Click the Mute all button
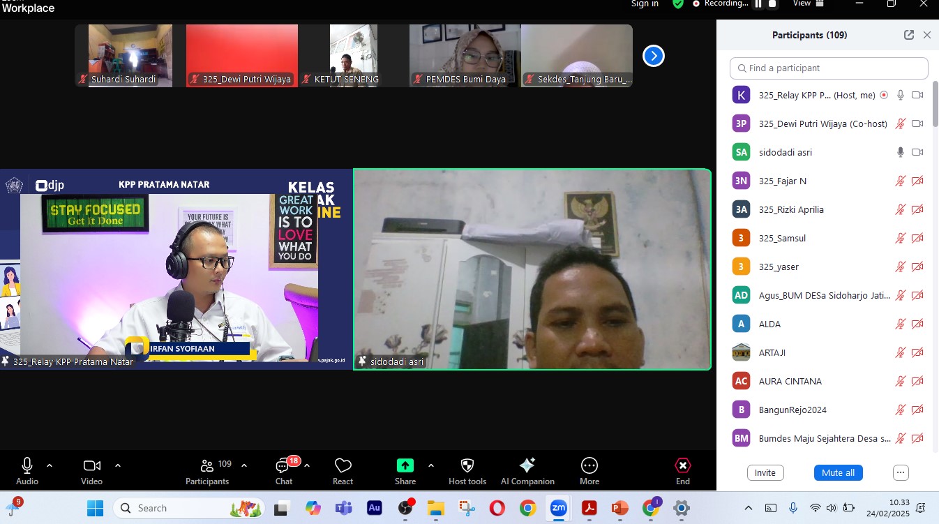 point(838,472)
